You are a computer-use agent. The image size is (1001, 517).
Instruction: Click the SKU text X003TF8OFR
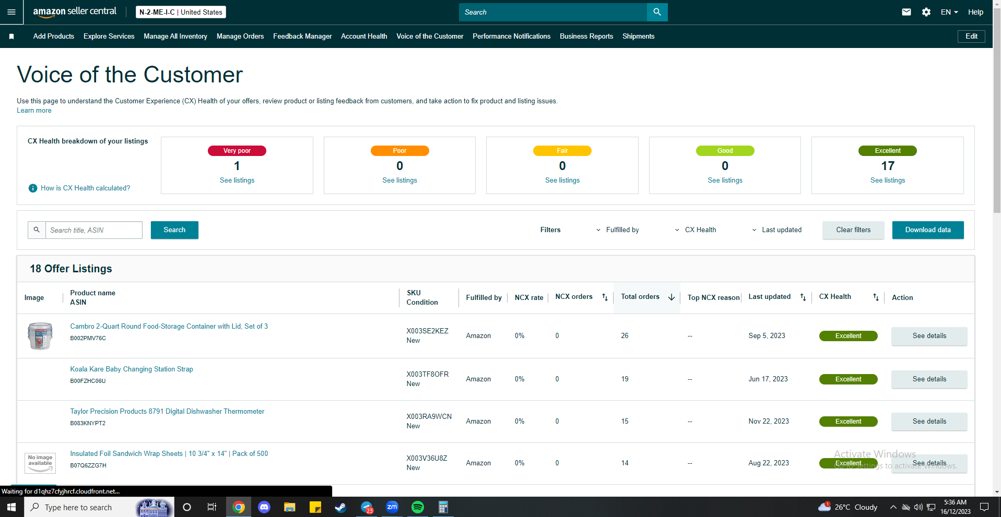pos(428,375)
